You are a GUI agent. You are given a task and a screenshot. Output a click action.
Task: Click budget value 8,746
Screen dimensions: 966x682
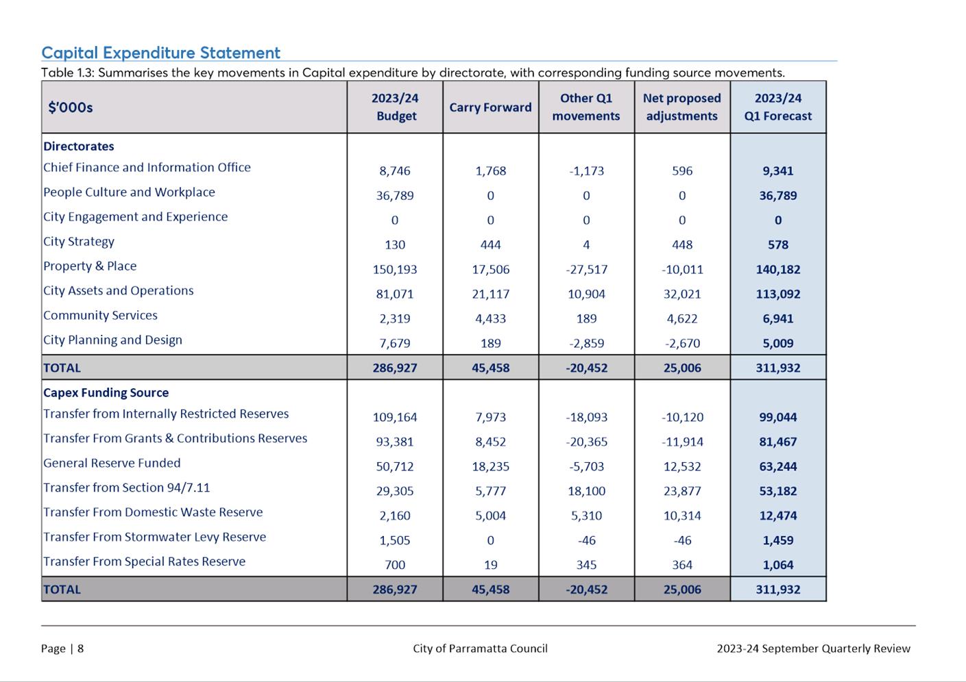pos(395,171)
